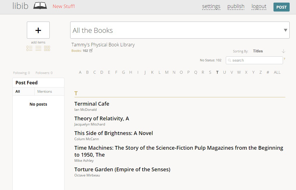Click the plus add items button

coord(38,30)
